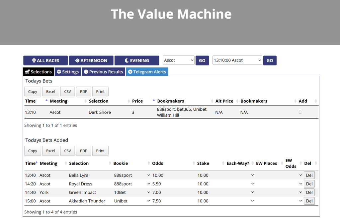340x223 pixels.
Task: Open the Each-Way dropdown for Royal Dress
Action: [x=252, y=184]
